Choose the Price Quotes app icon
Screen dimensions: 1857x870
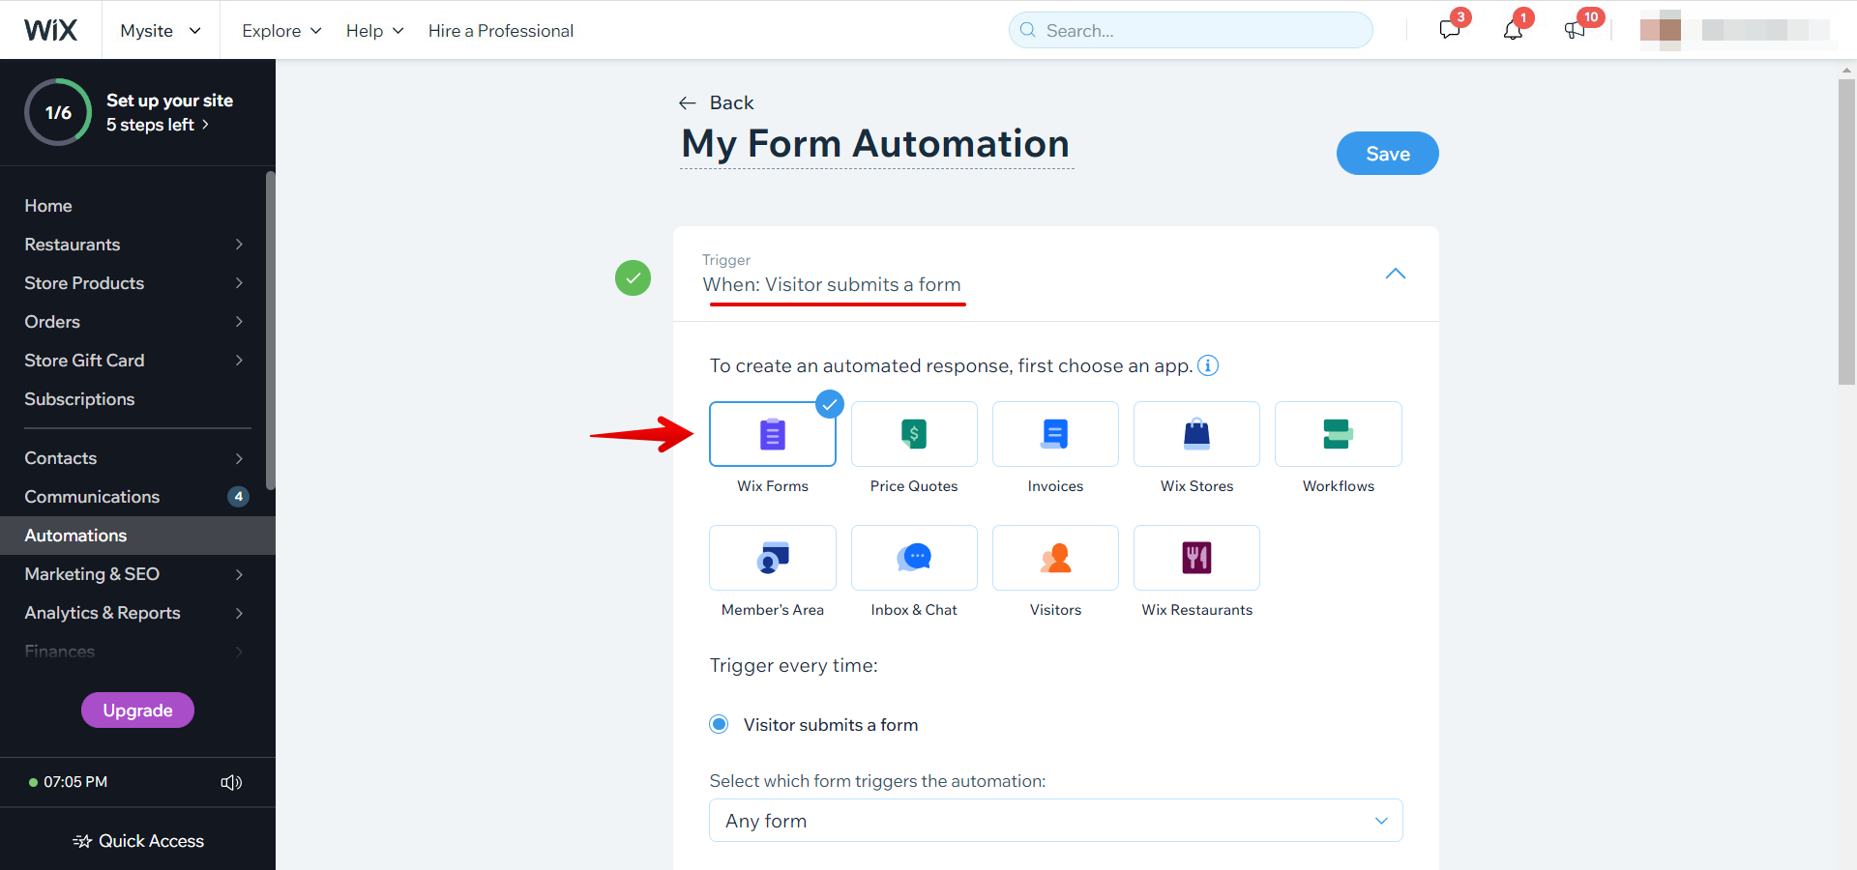point(914,434)
